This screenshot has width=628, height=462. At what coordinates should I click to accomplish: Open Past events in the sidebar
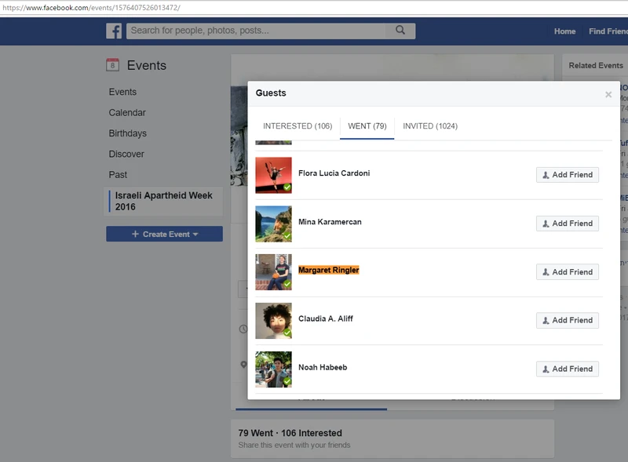point(118,175)
